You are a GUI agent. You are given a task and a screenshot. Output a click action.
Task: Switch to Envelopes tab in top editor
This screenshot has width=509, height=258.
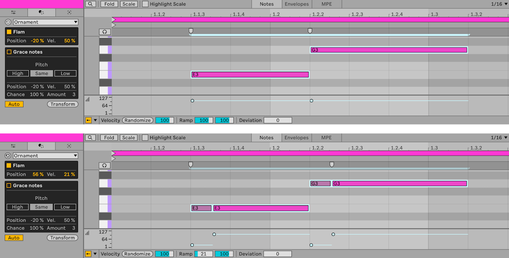(x=297, y=4)
